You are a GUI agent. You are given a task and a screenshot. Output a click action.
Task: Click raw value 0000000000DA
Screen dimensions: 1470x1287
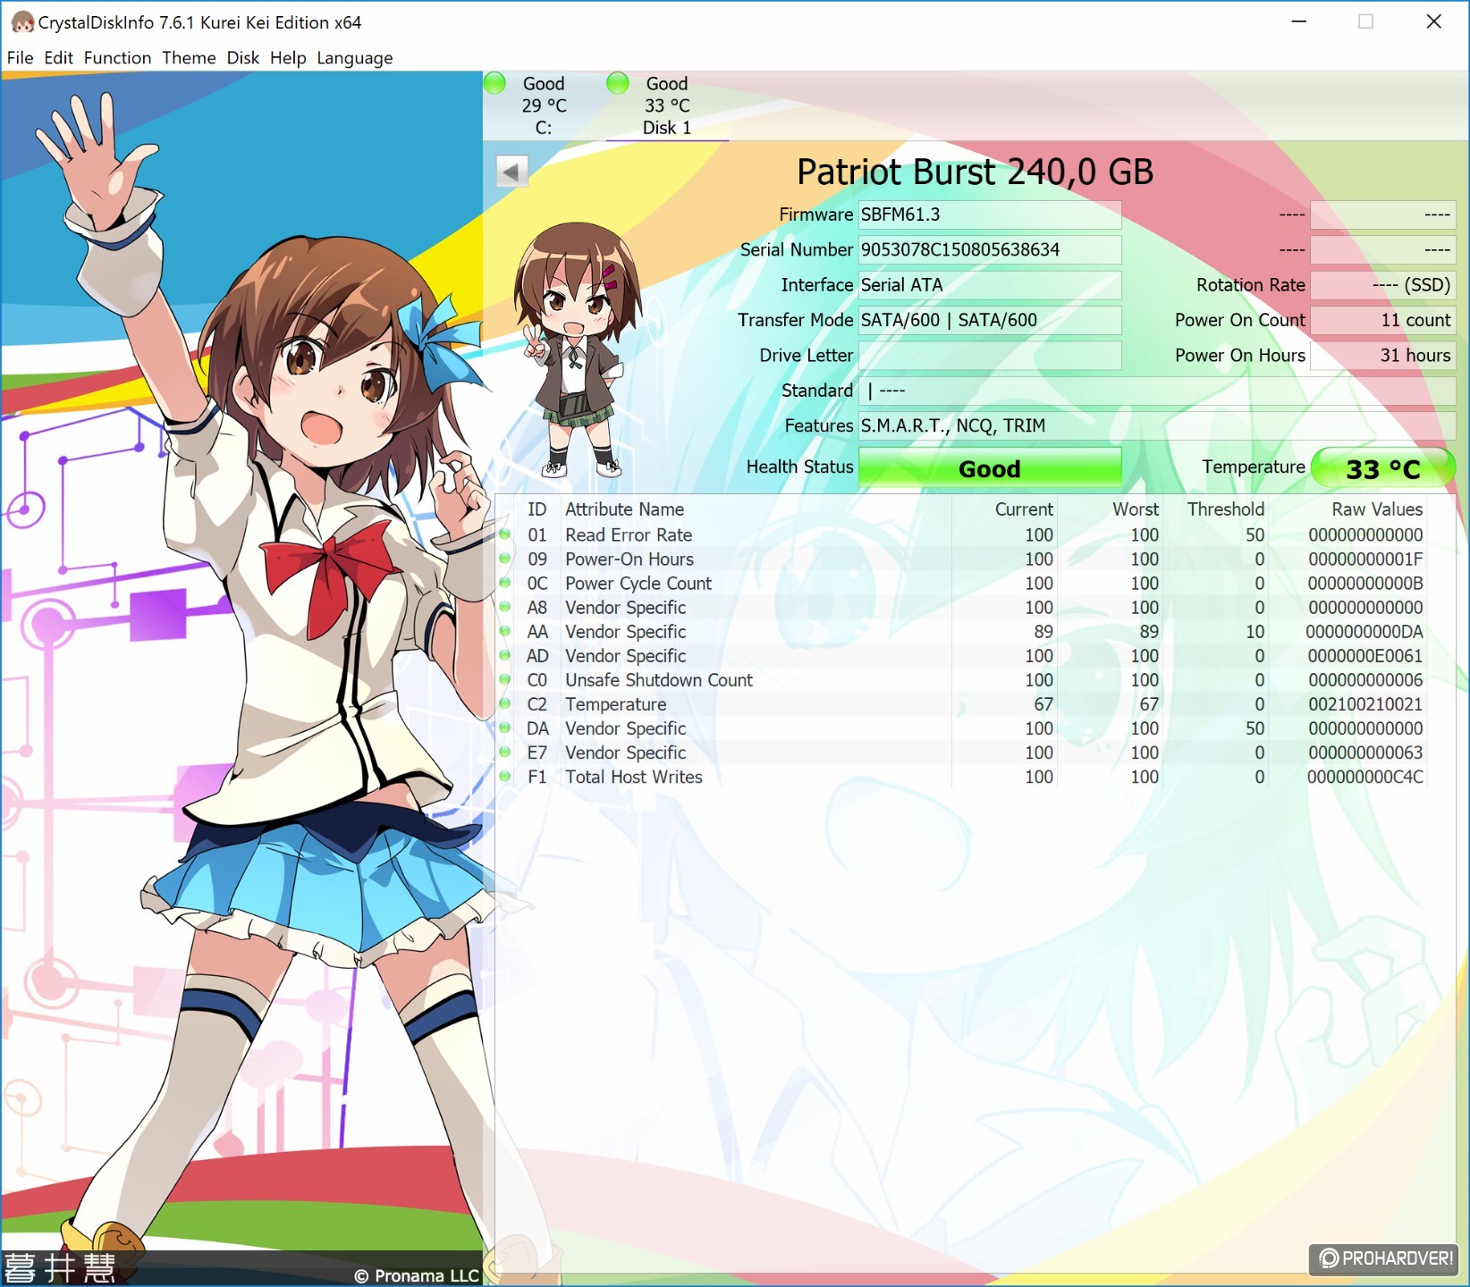coord(1365,631)
